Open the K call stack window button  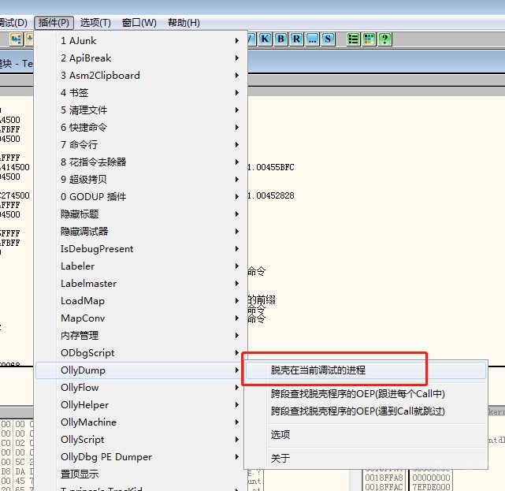click(x=265, y=39)
